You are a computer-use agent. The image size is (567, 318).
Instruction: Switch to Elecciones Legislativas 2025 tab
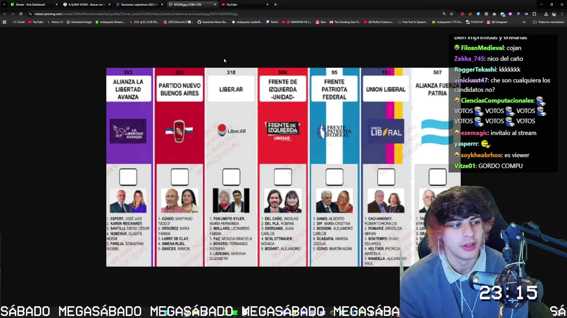[x=139, y=4]
